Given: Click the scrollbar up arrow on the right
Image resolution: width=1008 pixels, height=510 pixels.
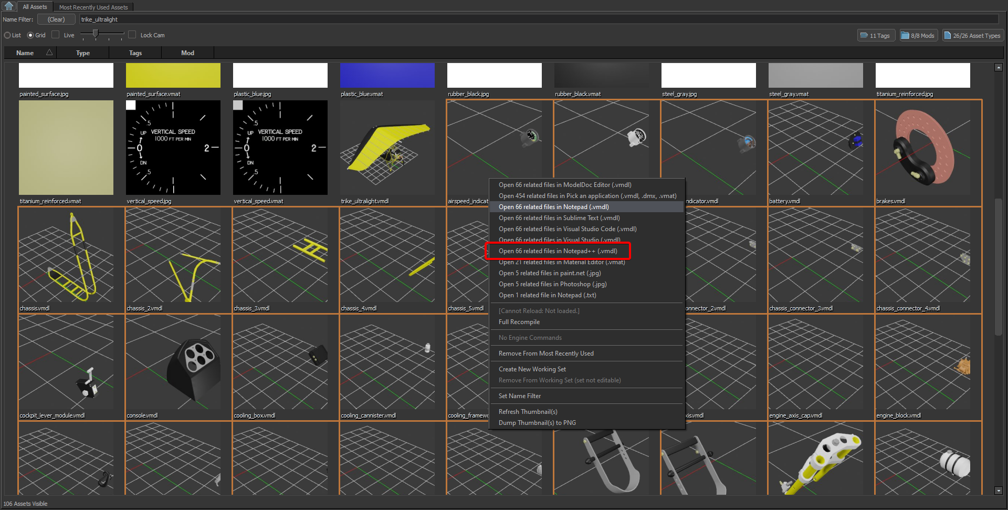Looking at the screenshot, I should click(x=998, y=67).
